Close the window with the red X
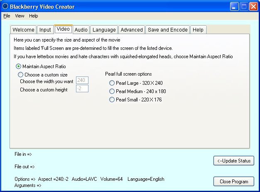The width and height of the screenshot is (260, 192). click(x=253, y=7)
